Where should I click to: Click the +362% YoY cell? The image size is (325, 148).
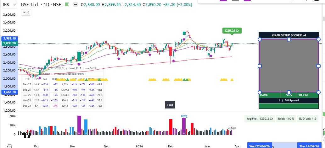point(45,100)
